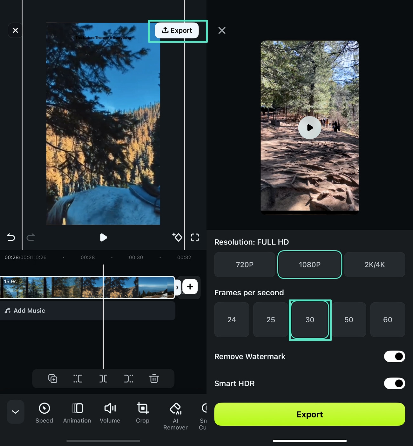Set frame rate to 50
The height and width of the screenshot is (446, 413).
[x=349, y=319]
